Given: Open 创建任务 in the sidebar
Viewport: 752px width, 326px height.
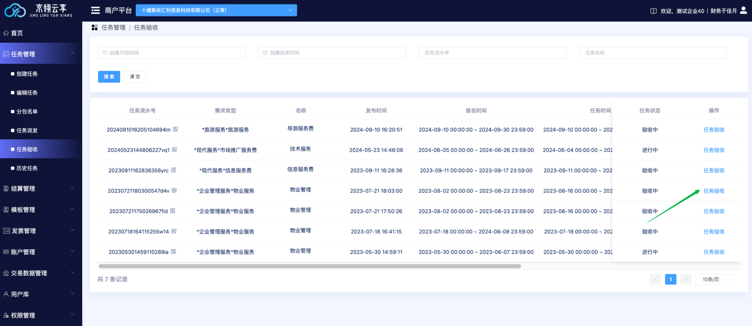Looking at the screenshot, I should click(27, 74).
